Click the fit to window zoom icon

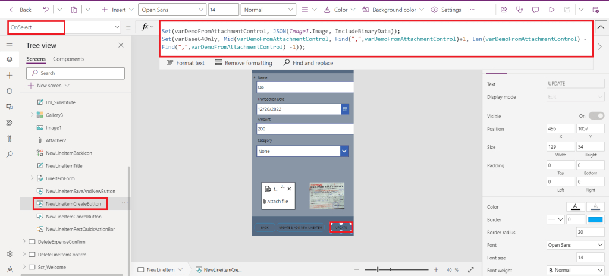coord(472,269)
